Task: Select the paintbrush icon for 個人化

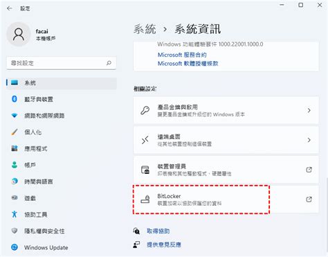Action: (15, 132)
